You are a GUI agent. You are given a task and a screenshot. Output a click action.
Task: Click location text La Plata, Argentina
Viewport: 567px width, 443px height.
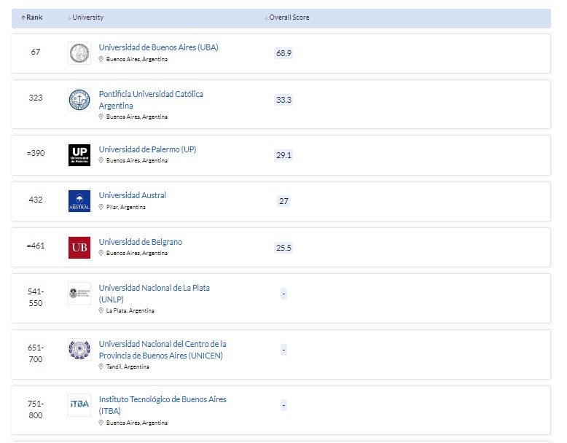click(x=130, y=310)
